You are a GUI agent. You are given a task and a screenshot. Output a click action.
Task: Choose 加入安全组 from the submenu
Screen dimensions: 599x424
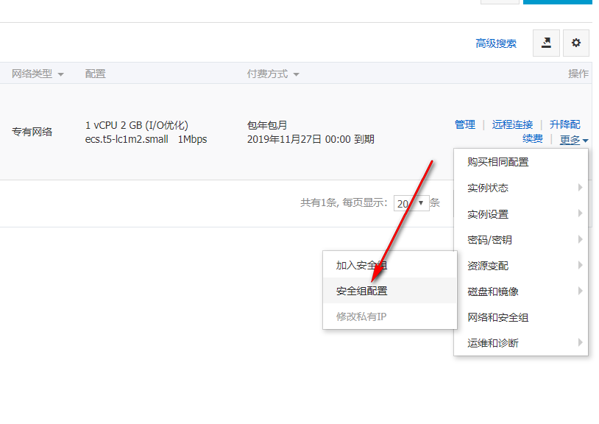pyautogui.click(x=390, y=265)
